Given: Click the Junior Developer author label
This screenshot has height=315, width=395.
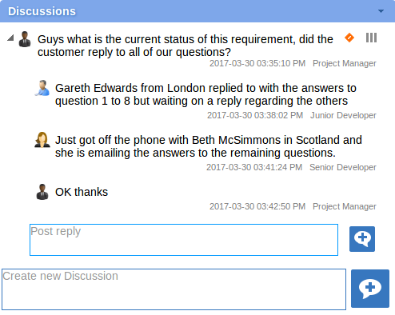Looking at the screenshot, I should point(343,115).
